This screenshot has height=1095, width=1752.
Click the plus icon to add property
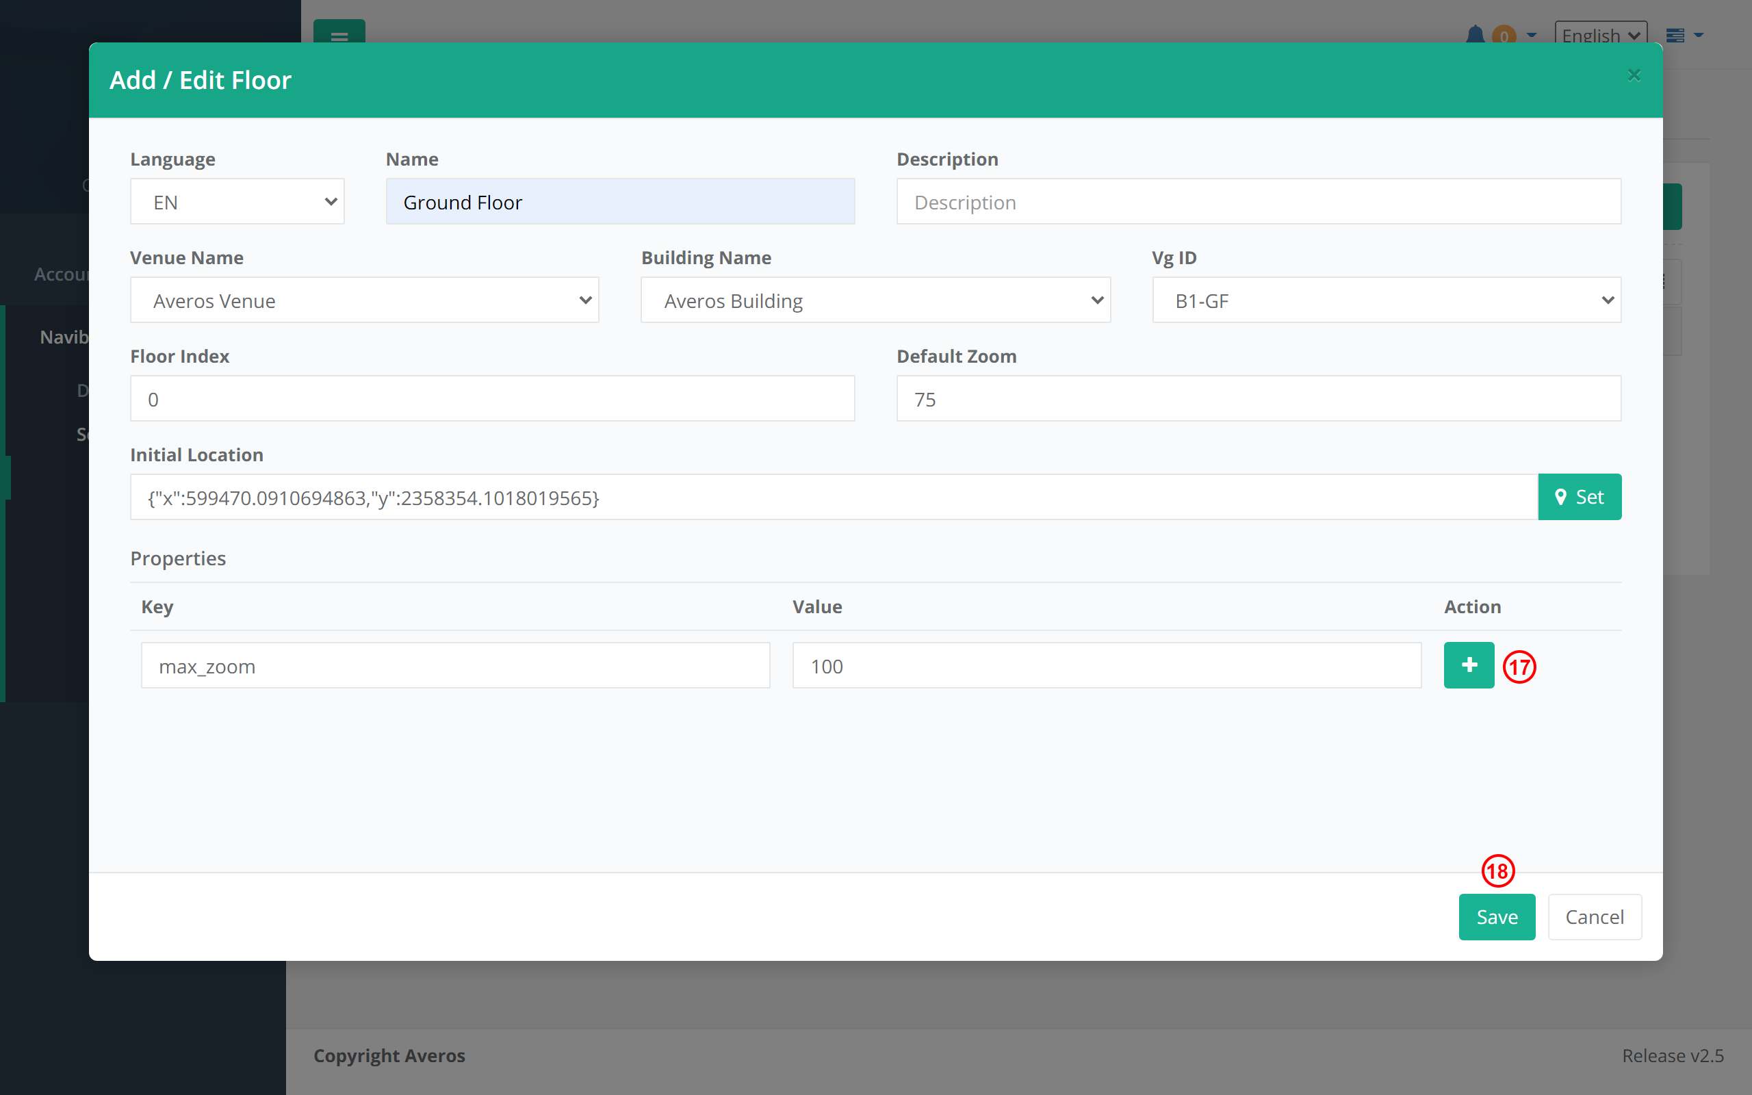tap(1468, 665)
